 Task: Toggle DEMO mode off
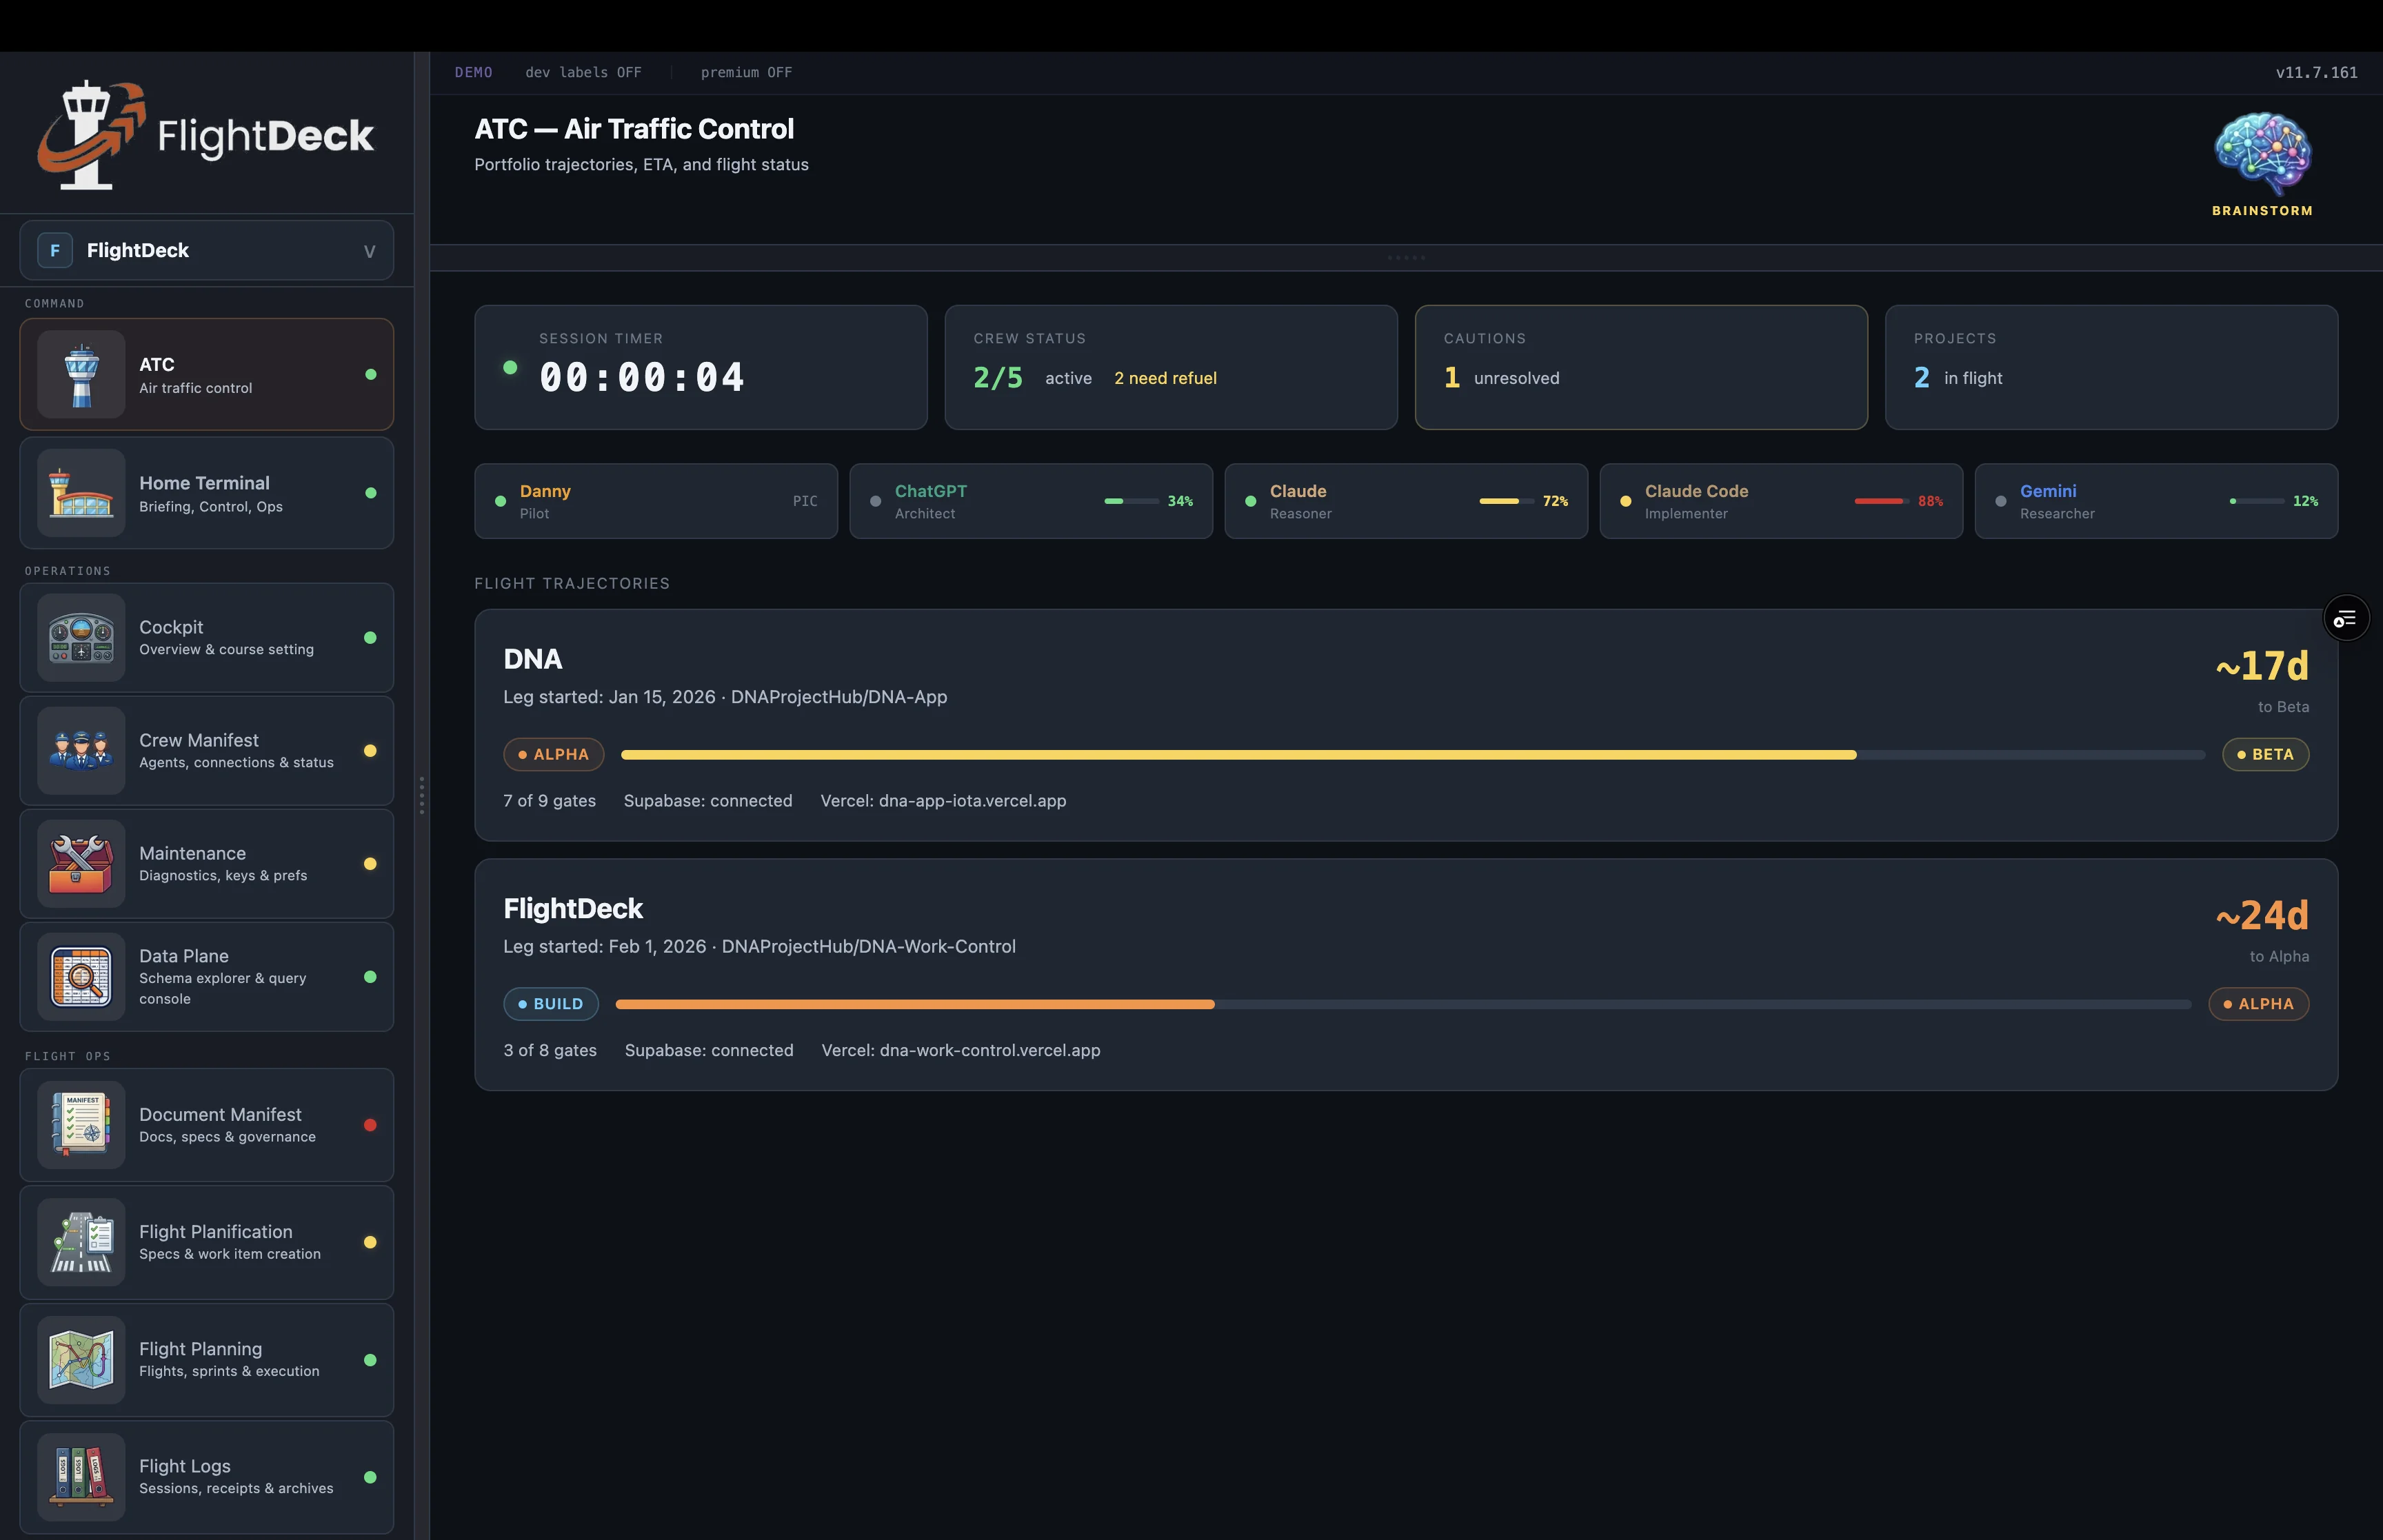(474, 72)
